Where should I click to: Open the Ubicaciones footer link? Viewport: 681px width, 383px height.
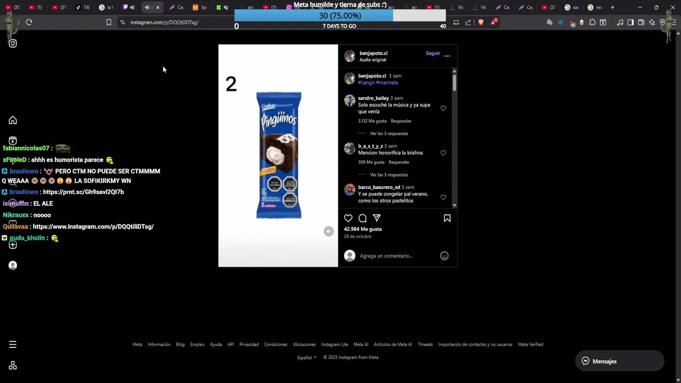click(x=304, y=345)
